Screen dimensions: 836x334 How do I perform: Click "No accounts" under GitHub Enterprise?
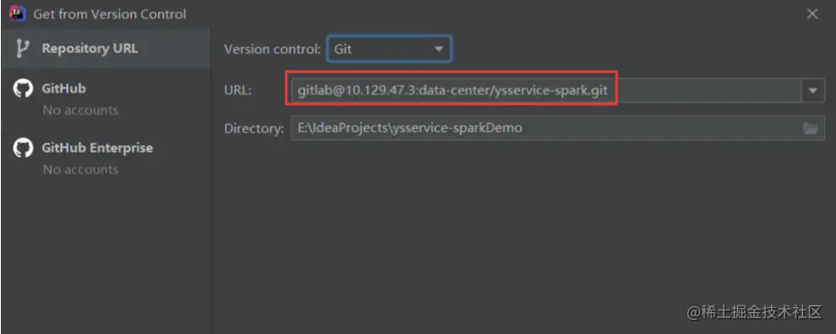[x=80, y=170]
